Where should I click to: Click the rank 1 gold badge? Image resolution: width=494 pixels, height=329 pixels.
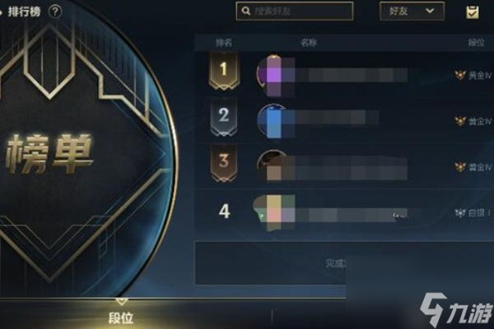tap(224, 71)
